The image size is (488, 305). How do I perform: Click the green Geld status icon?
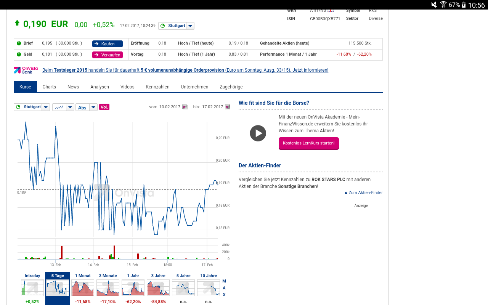(x=19, y=55)
